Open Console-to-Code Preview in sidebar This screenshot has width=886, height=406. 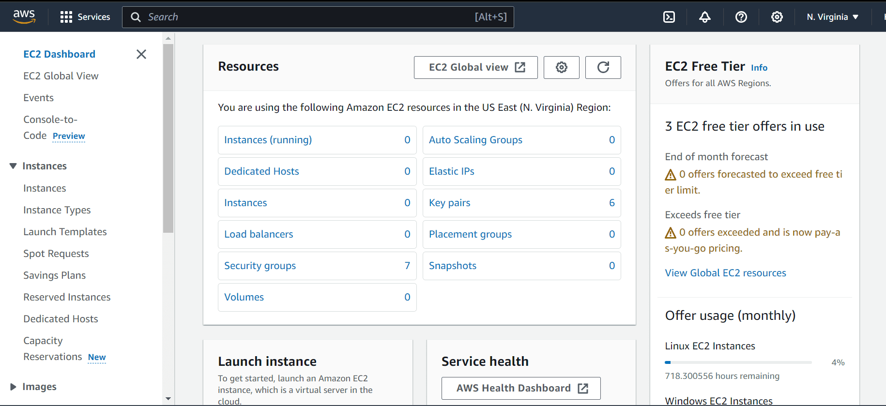(x=54, y=127)
